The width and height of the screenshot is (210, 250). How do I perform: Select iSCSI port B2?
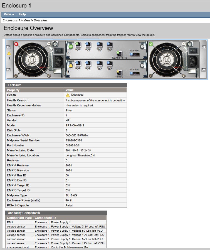click(88, 64)
